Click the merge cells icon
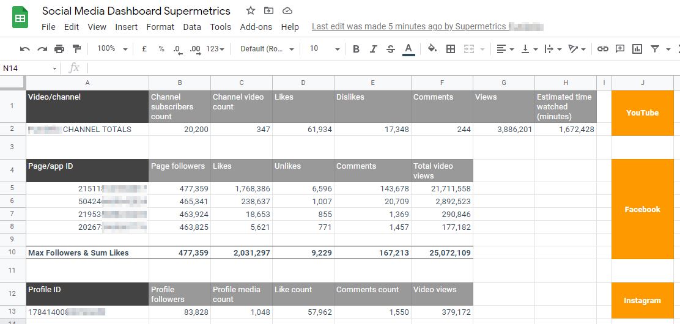 coord(469,49)
